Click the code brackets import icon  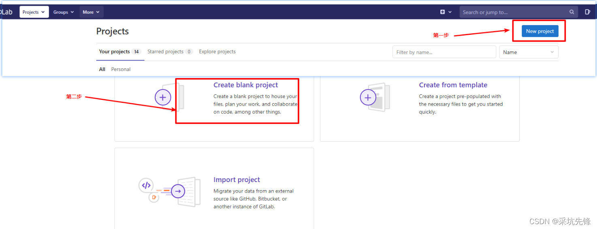pos(146,185)
